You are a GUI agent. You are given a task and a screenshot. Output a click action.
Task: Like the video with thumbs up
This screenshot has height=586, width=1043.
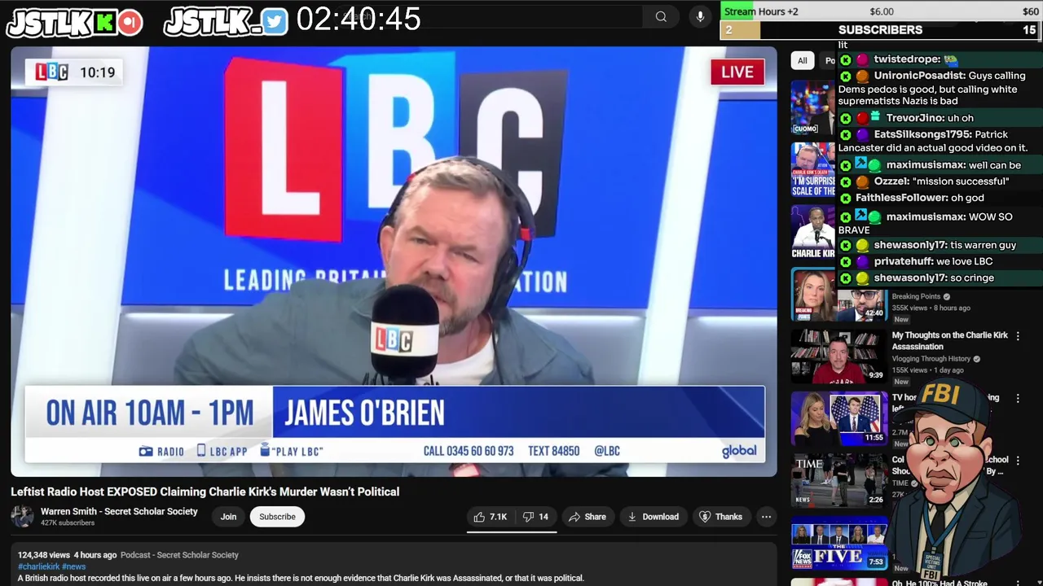pos(491,517)
